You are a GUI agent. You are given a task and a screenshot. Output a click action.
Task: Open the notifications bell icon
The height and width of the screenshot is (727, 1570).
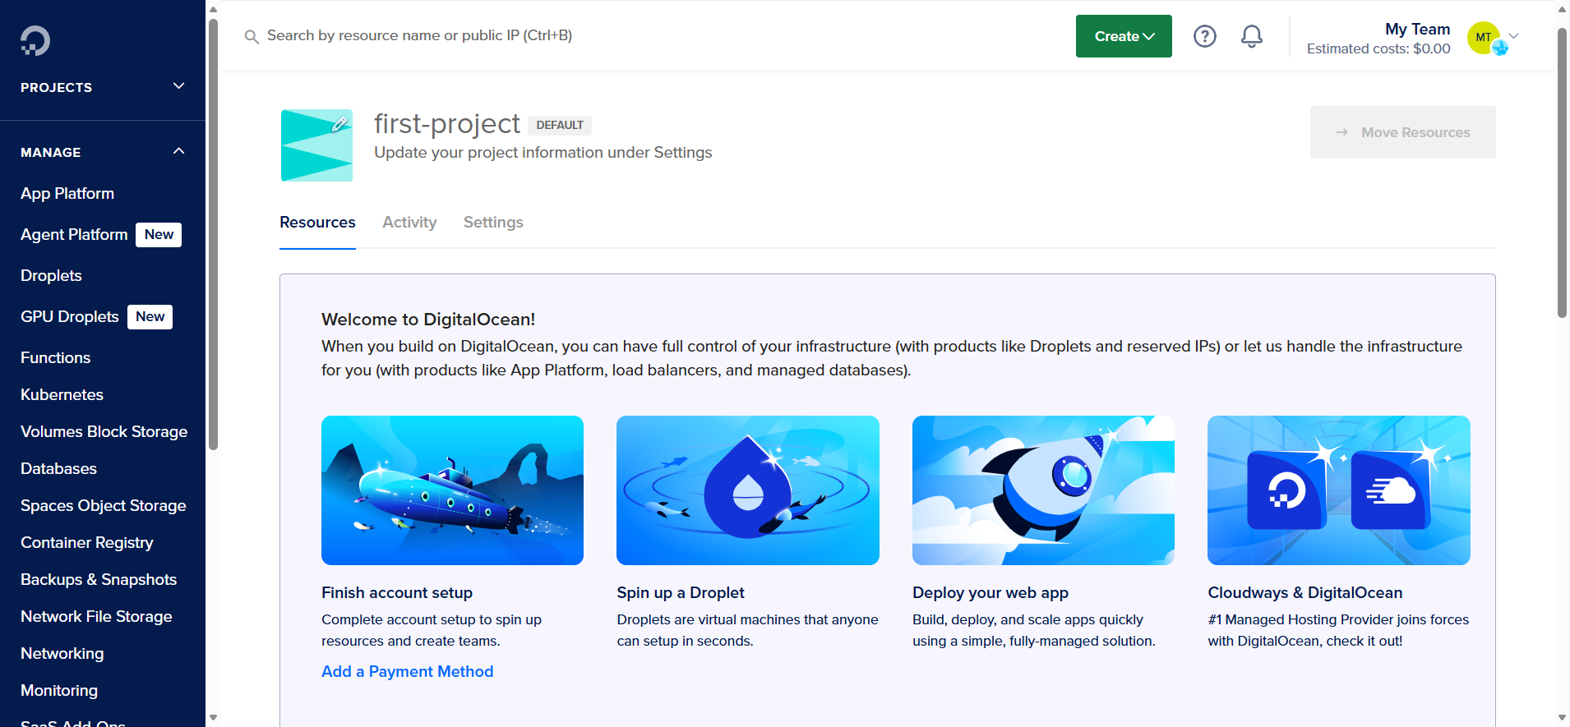tap(1252, 36)
